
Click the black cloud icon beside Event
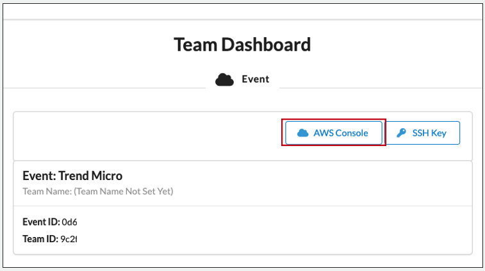[224, 80]
